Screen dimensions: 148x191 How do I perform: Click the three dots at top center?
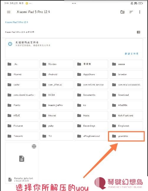74,4
